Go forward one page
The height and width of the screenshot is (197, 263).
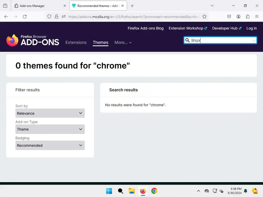[15, 17]
